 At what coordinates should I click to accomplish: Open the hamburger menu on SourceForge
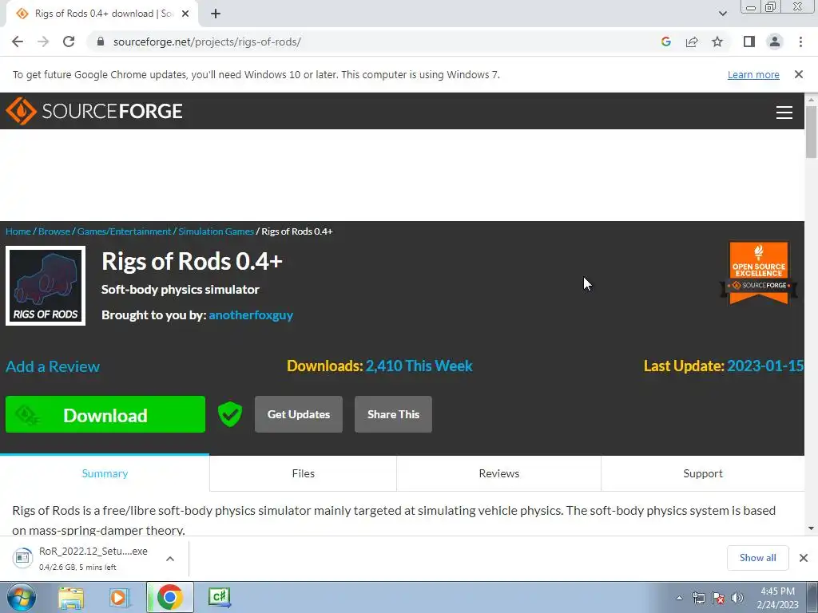coord(784,112)
